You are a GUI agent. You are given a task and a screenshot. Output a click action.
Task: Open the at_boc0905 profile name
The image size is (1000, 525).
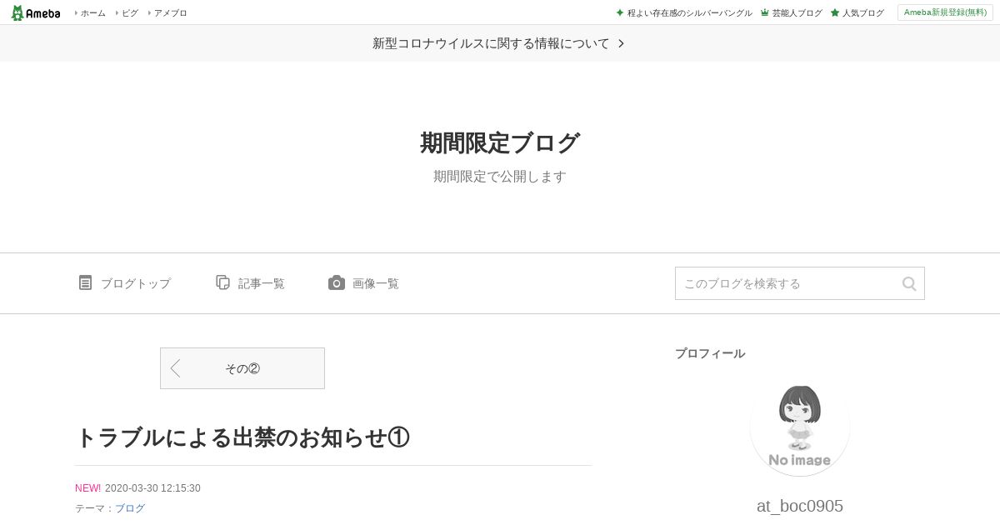pos(800,506)
